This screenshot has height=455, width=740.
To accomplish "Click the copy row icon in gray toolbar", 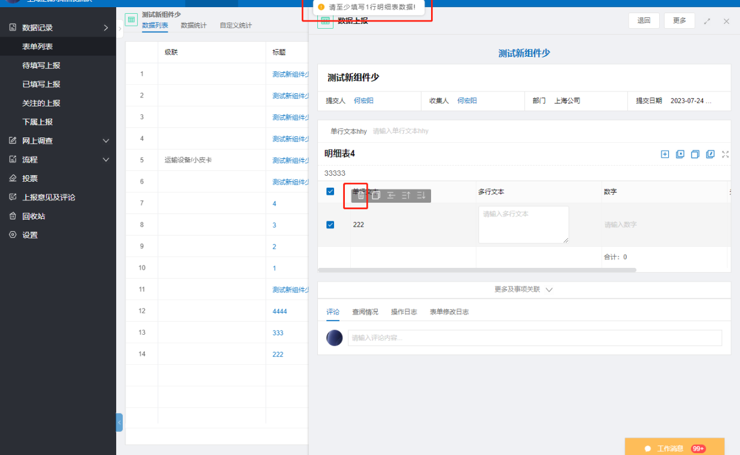I will click(376, 196).
